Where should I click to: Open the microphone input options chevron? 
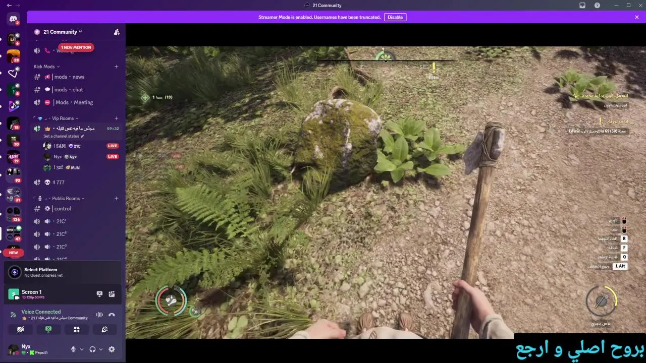(x=82, y=349)
